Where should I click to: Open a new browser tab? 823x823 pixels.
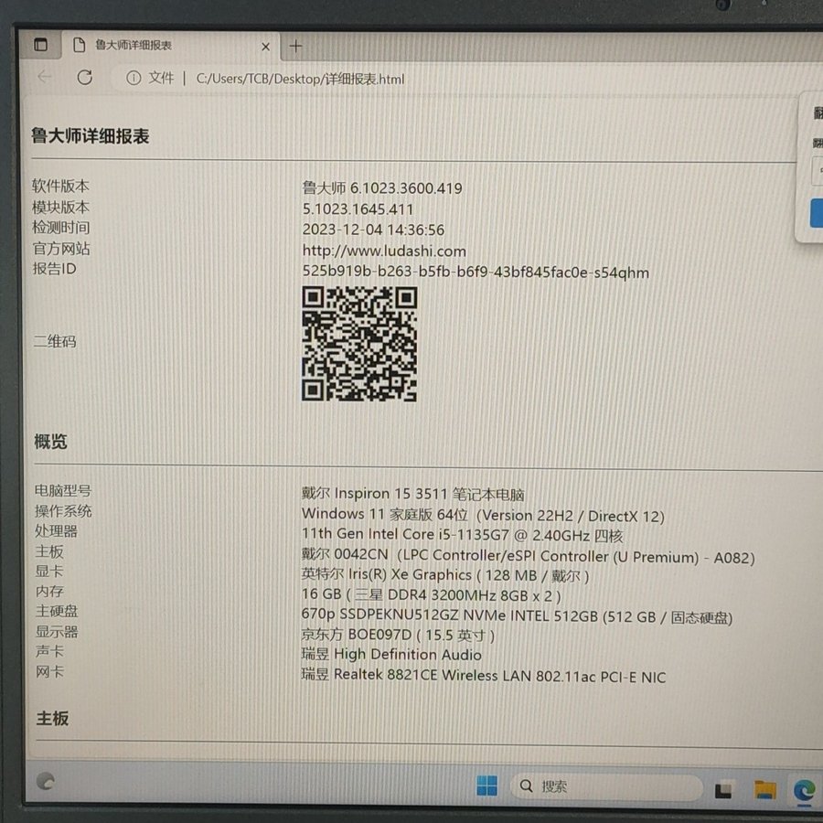click(x=295, y=47)
